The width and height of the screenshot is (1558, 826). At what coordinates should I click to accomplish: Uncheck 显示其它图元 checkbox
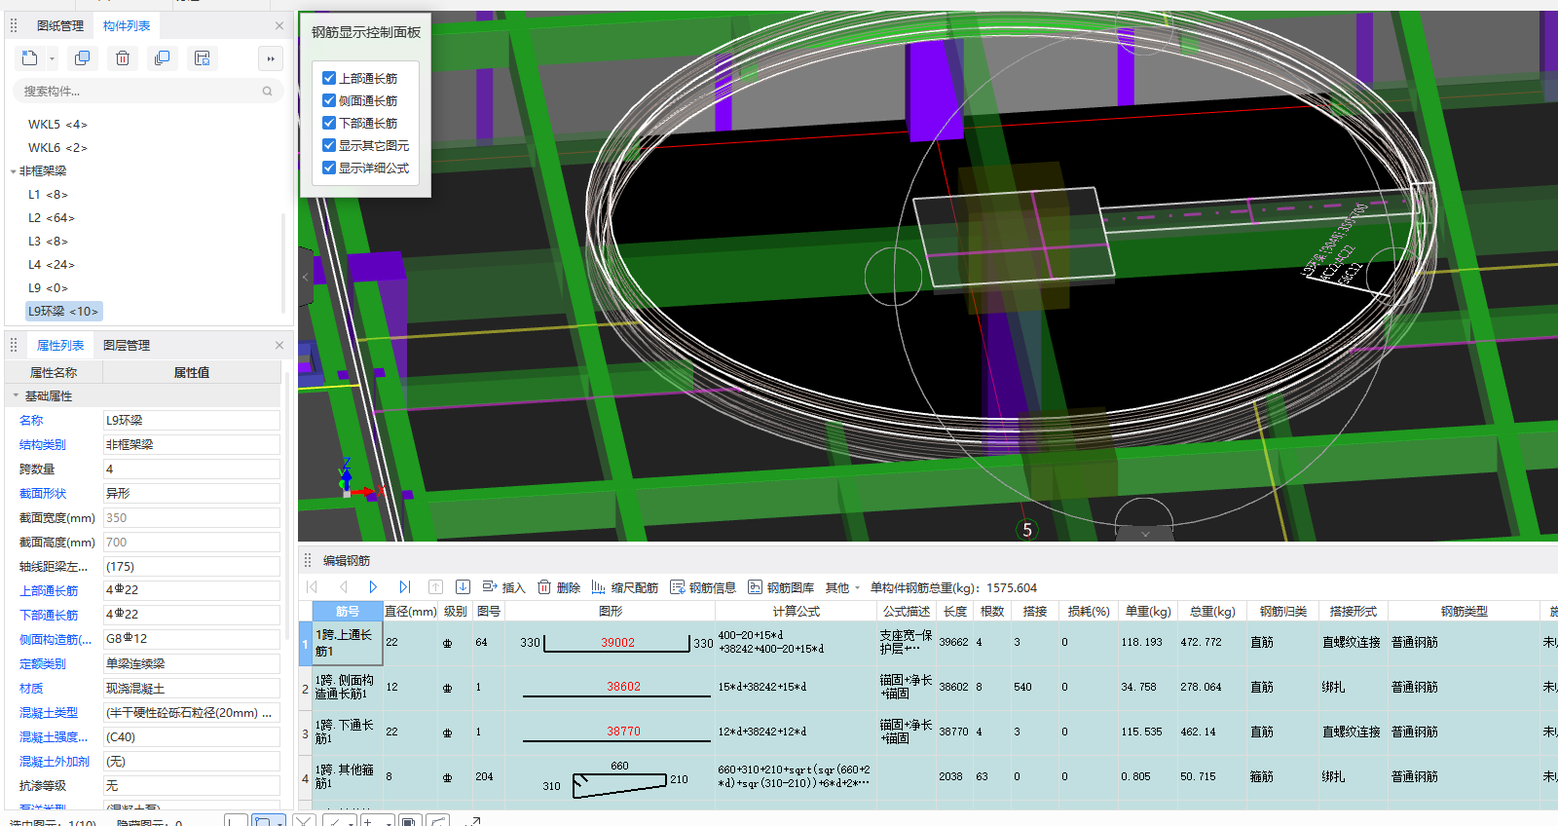pyautogui.click(x=329, y=145)
